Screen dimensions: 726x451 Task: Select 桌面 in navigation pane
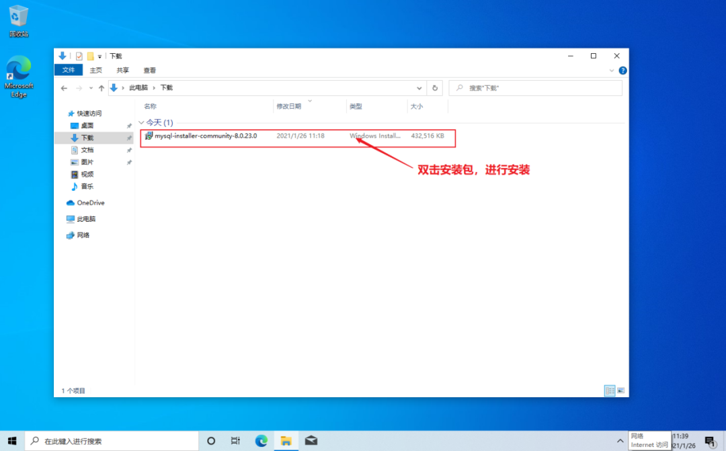pos(87,126)
